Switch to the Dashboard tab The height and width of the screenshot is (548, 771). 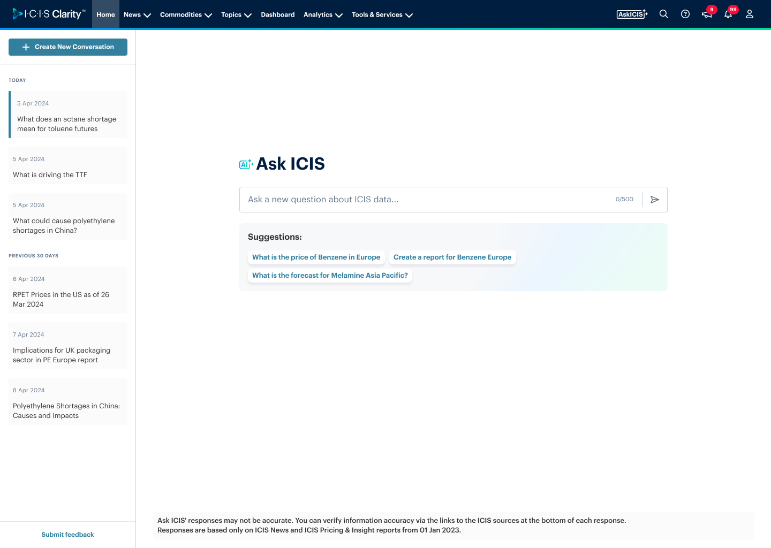[x=278, y=14]
